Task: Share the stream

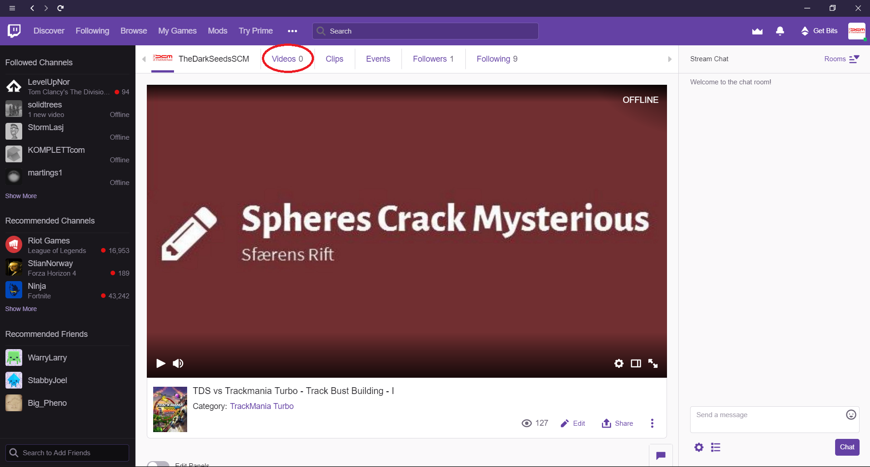Action: [x=617, y=423]
